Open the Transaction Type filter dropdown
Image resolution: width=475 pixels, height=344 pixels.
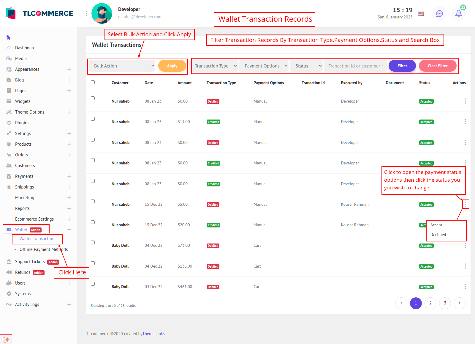pos(215,66)
